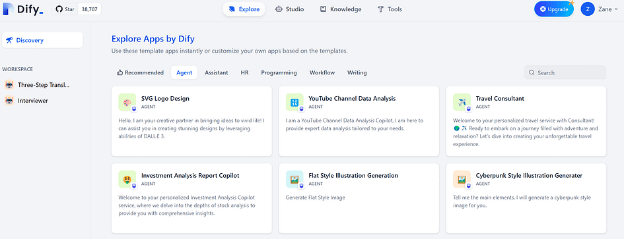Image resolution: width=624 pixels, height=239 pixels.
Task: Open the SVG Logo Design palette icon
Action: 127,103
